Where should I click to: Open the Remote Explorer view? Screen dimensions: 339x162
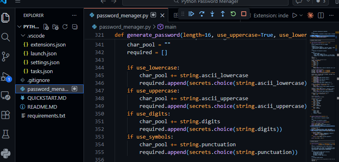coord(5,95)
